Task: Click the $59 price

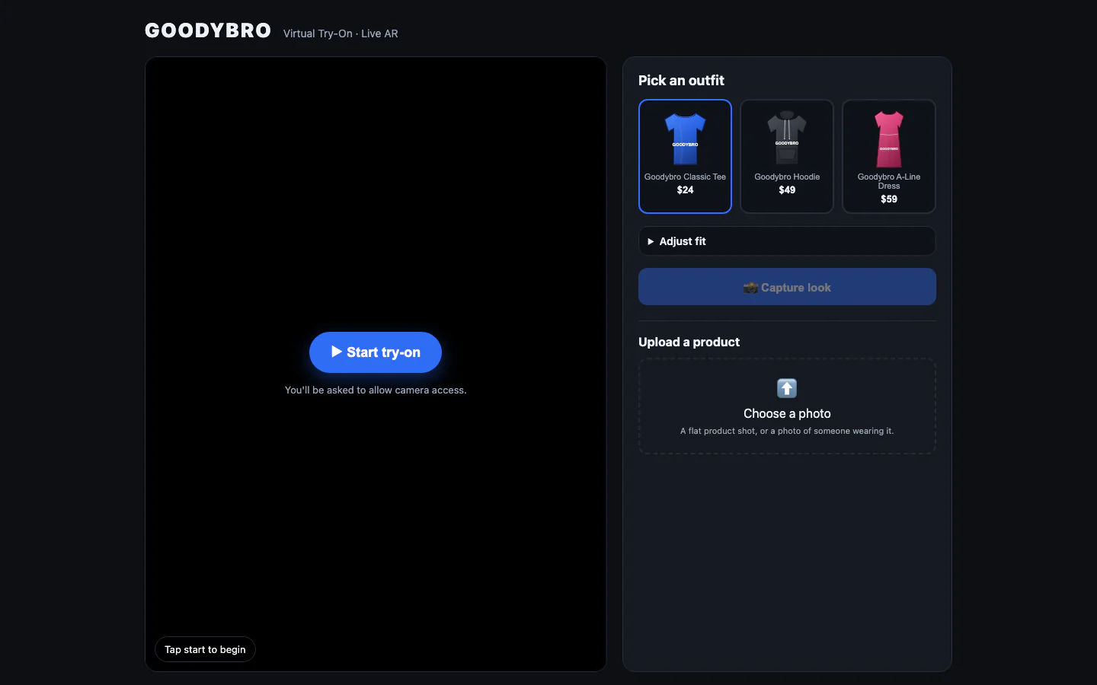Action: point(889,199)
